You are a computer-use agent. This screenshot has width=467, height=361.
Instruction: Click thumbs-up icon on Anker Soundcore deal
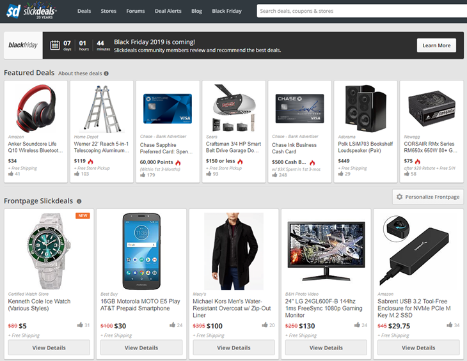(x=11, y=174)
